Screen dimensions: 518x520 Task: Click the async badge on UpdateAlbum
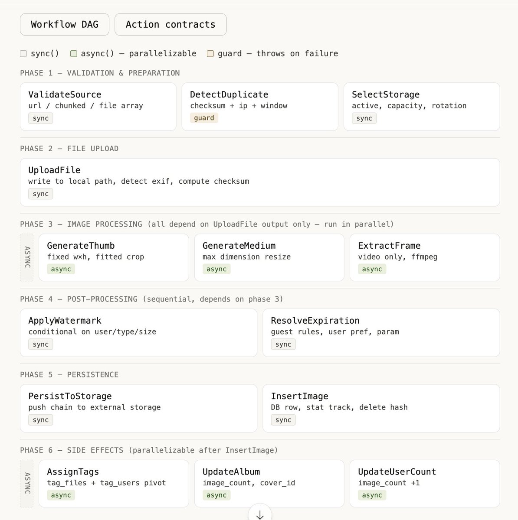[x=216, y=495]
